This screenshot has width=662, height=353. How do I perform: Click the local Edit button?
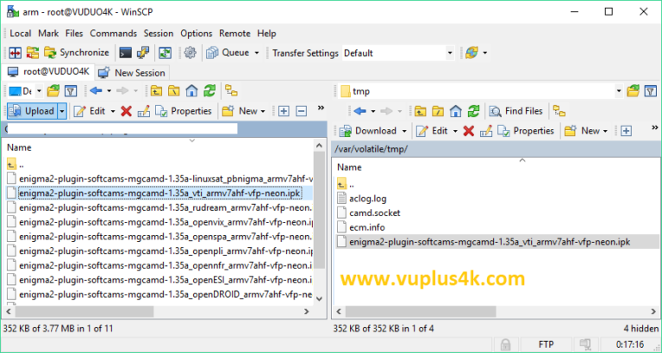coord(90,111)
